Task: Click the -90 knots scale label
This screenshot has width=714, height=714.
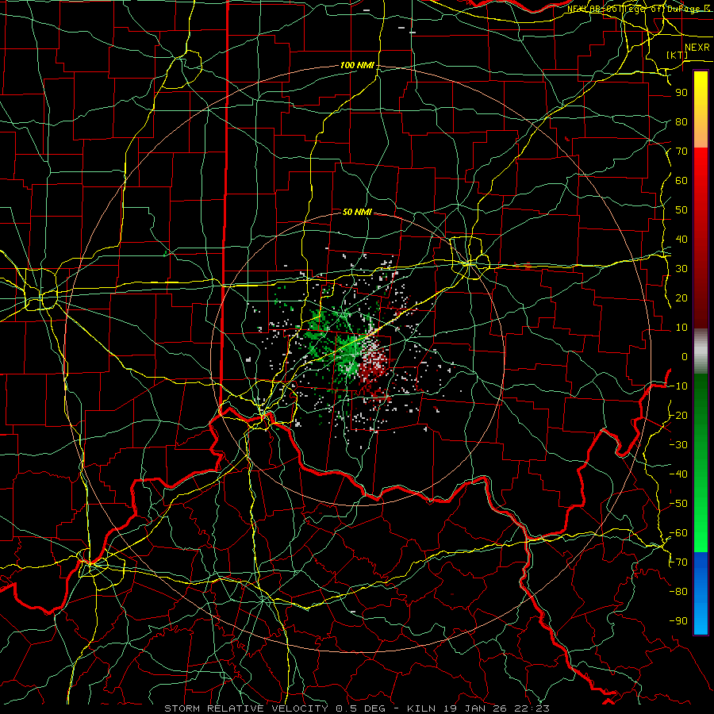Action: tap(678, 621)
